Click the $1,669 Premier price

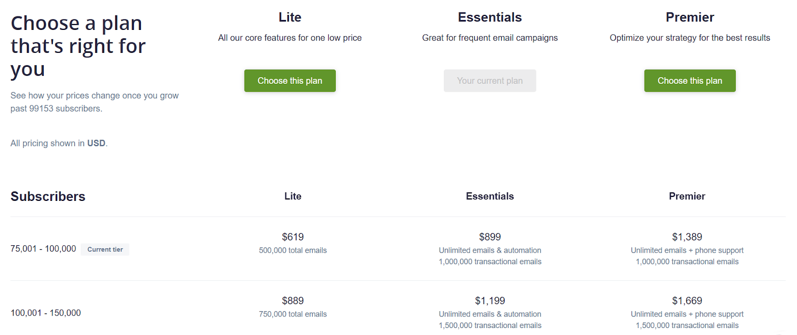pos(687,301)
